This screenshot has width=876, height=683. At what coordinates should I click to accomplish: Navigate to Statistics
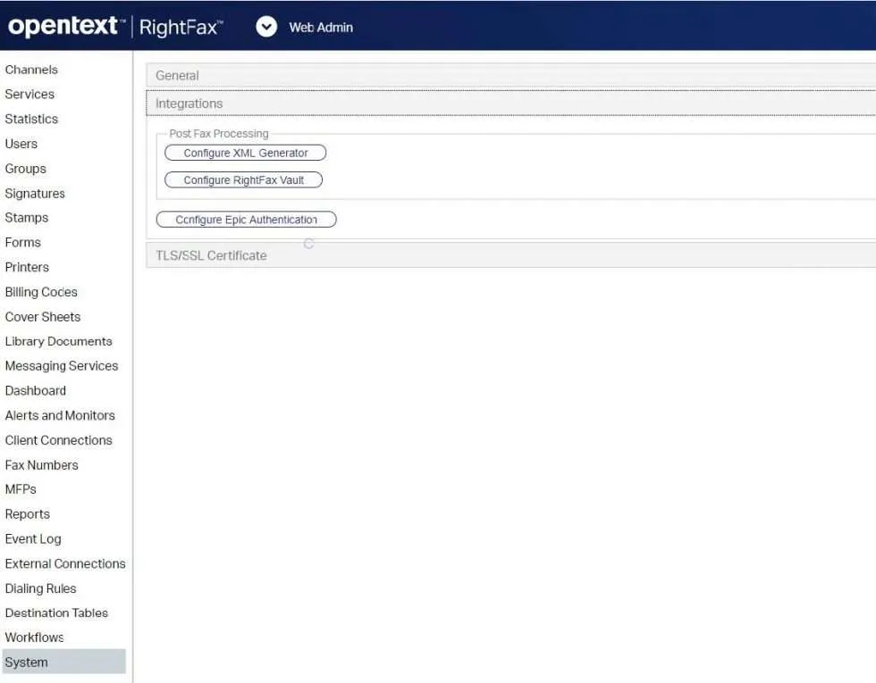click(x=31, y=118)
